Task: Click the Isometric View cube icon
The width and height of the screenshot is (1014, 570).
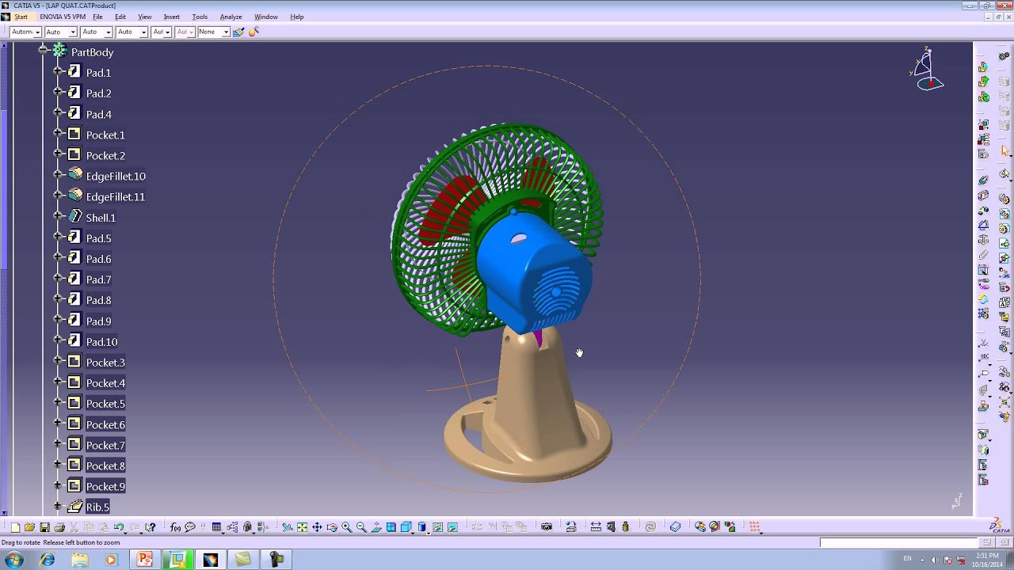Action: 406,527
